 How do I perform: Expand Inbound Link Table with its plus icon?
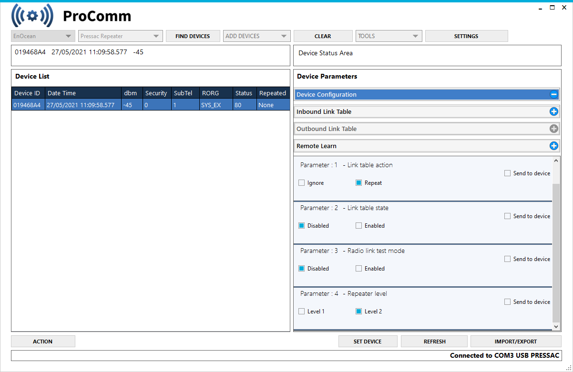coord(553,111)
